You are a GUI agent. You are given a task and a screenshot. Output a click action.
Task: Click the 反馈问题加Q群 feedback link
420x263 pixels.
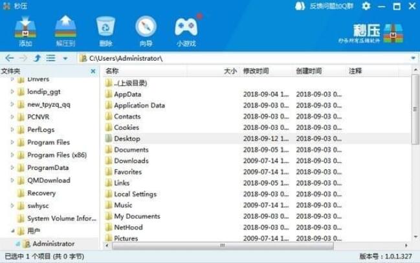[x=331, y=6]
